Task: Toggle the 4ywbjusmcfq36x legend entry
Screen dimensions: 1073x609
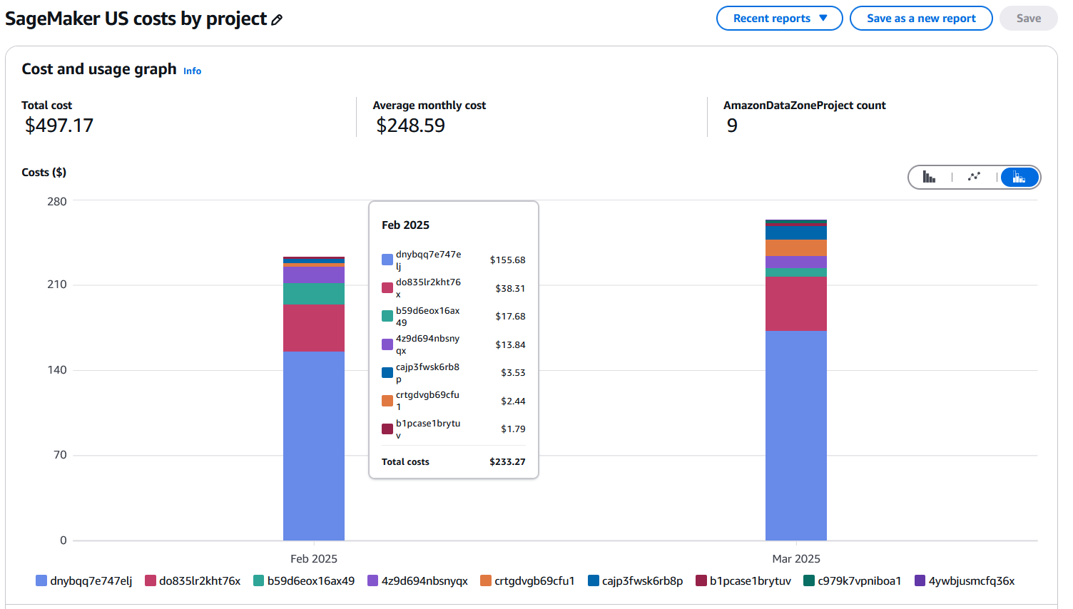Action: tap(965, 580)
